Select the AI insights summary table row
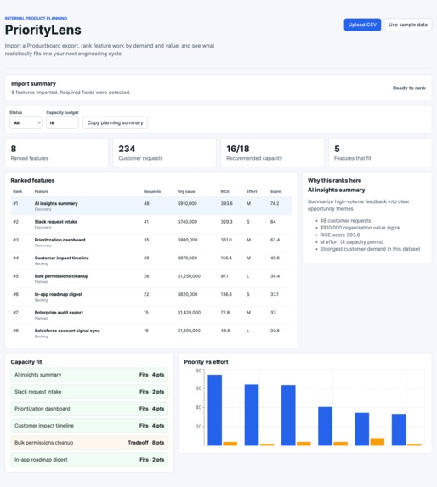 pyautogui.click(x=151, y=206)
